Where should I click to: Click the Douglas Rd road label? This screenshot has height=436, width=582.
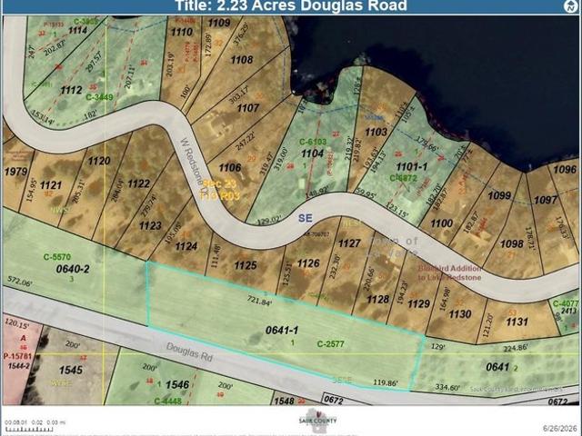pyautogui.click(x=189, y=352)
